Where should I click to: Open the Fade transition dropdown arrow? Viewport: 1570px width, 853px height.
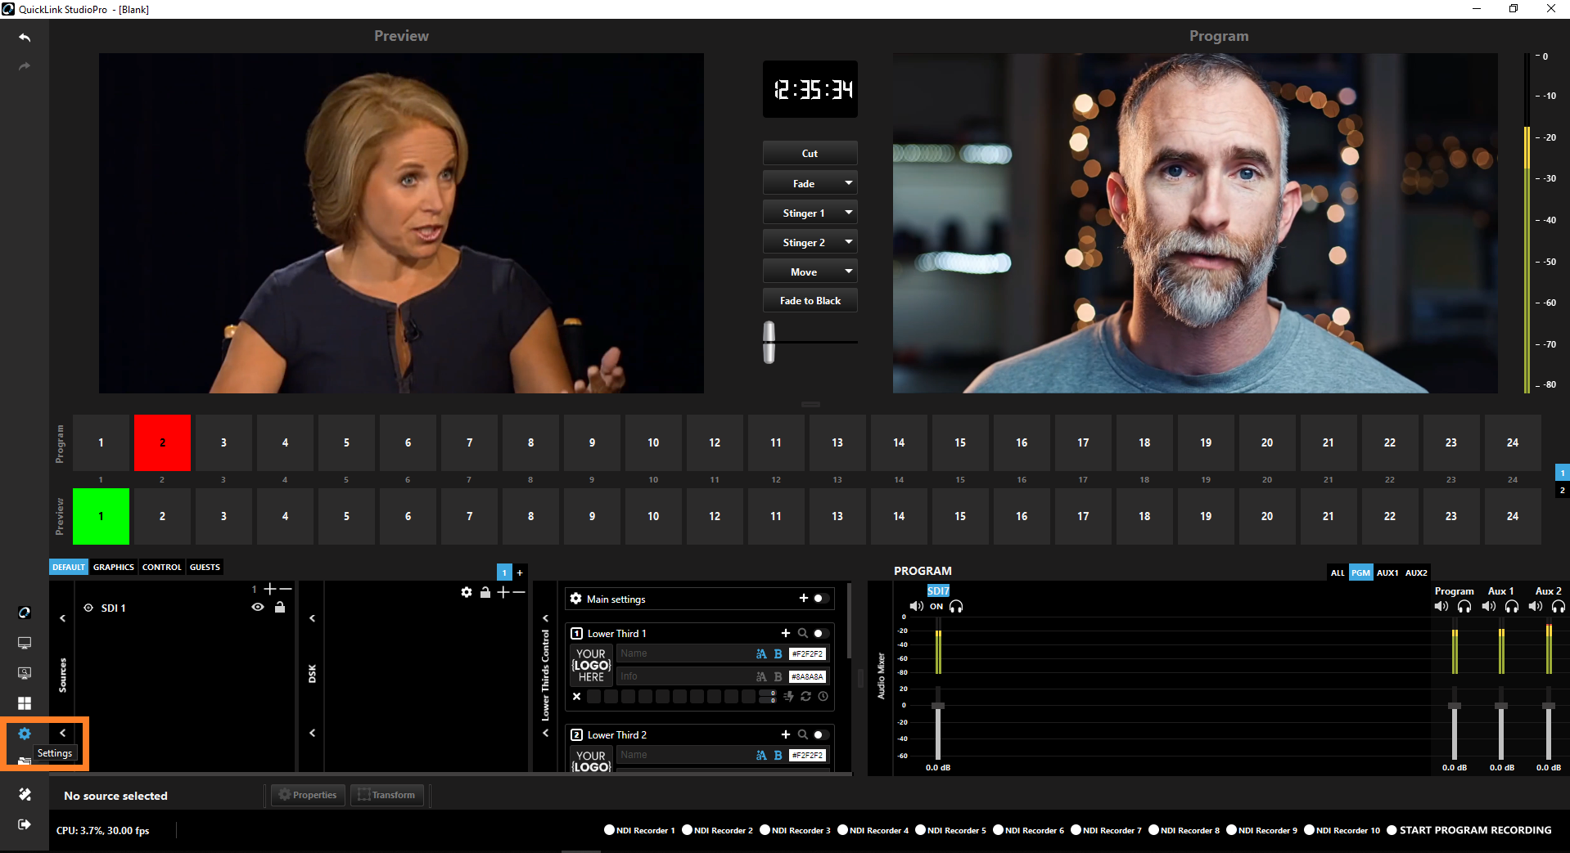(x=849, y=183)
